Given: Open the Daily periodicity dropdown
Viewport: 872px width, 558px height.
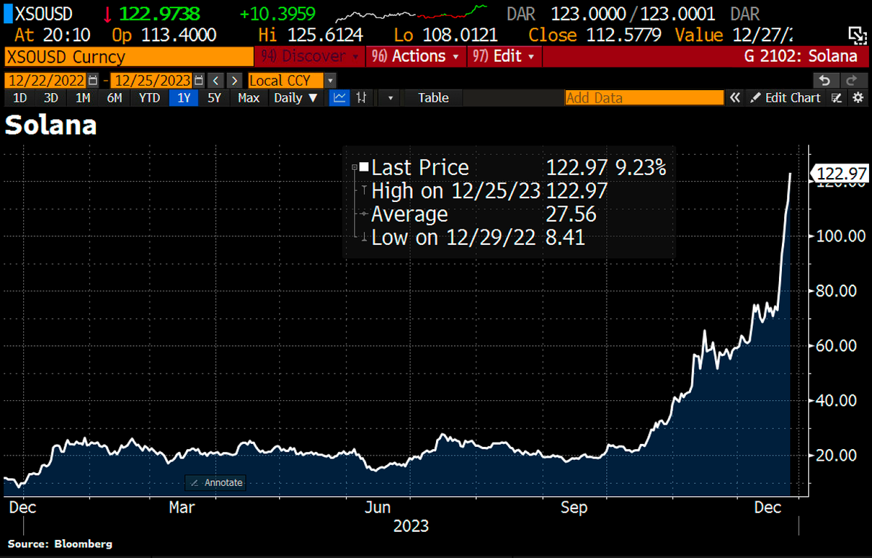Looking at the screenshot, I should [x=296, y=98].
